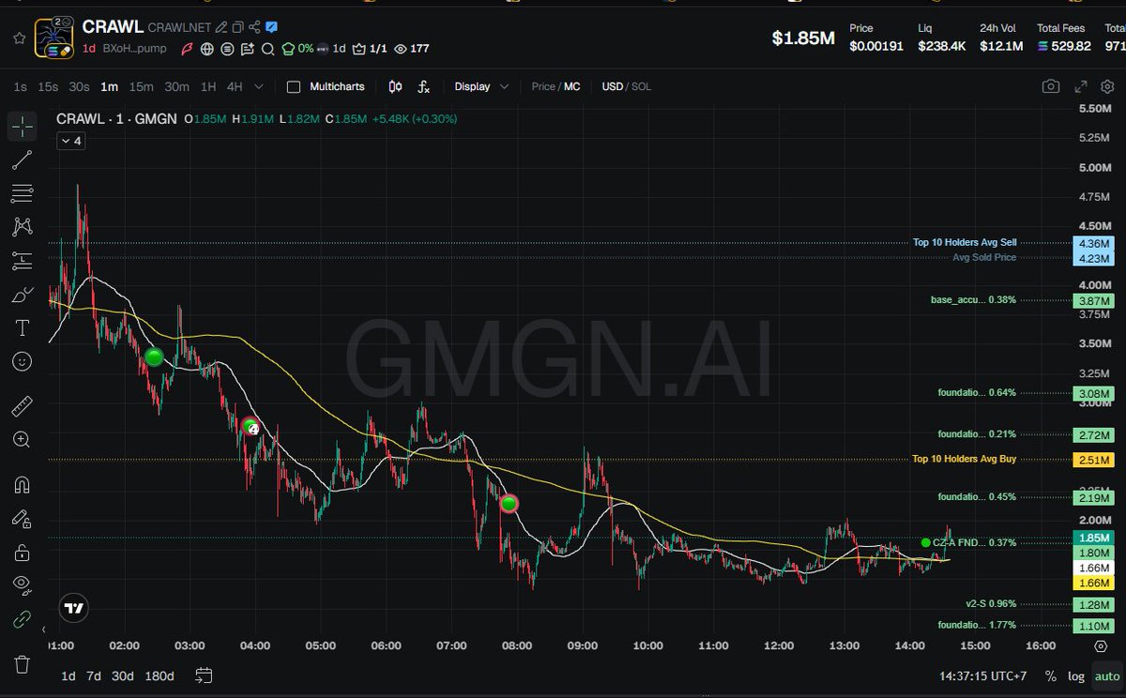Viewport: 1126px width, 698px height.
Task: Click trash icon to remove drawings
Action: (23, 664)
